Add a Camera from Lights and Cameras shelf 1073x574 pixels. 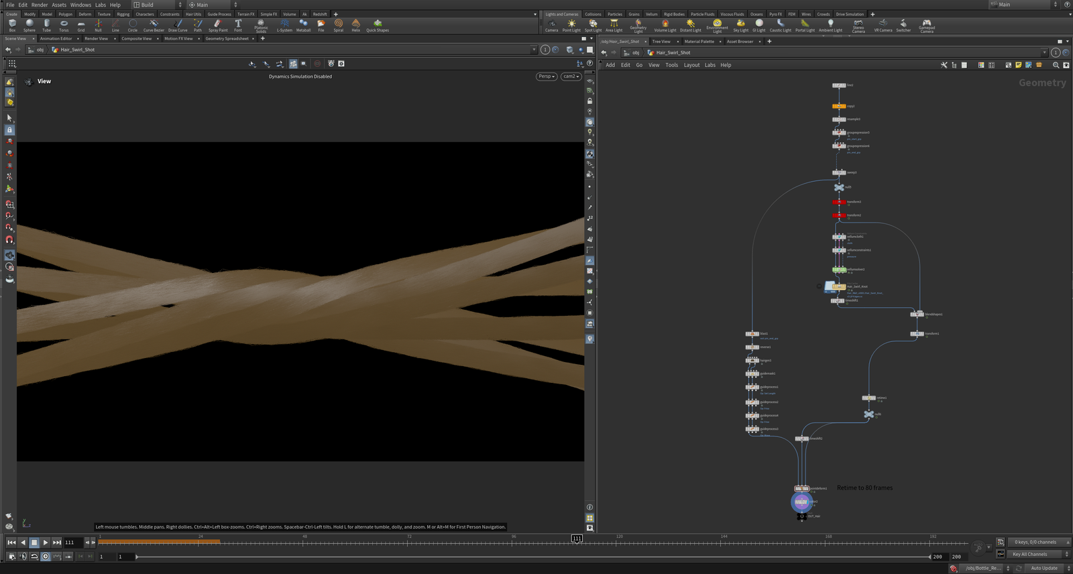551,25
